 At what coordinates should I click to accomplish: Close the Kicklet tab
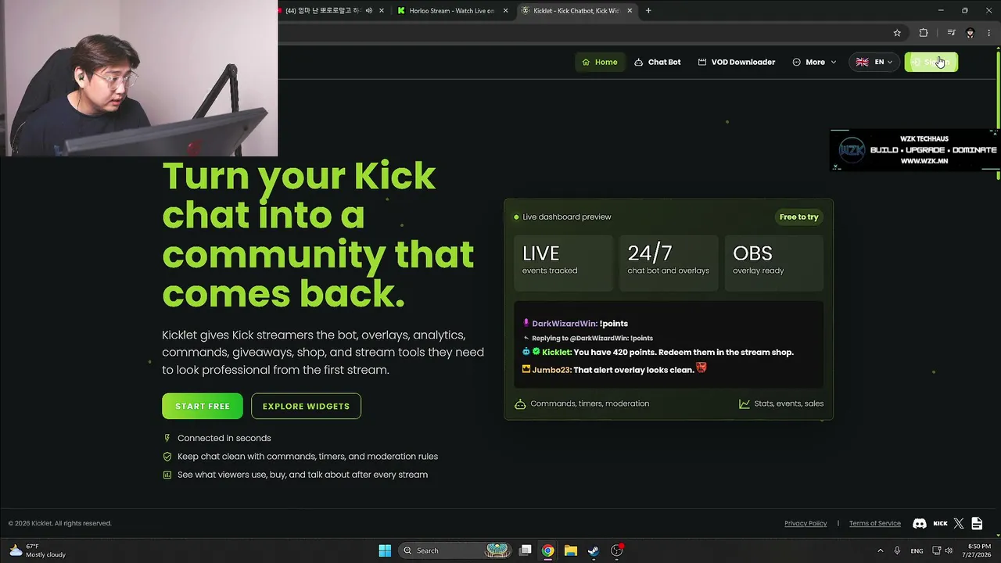click(630, 11)
